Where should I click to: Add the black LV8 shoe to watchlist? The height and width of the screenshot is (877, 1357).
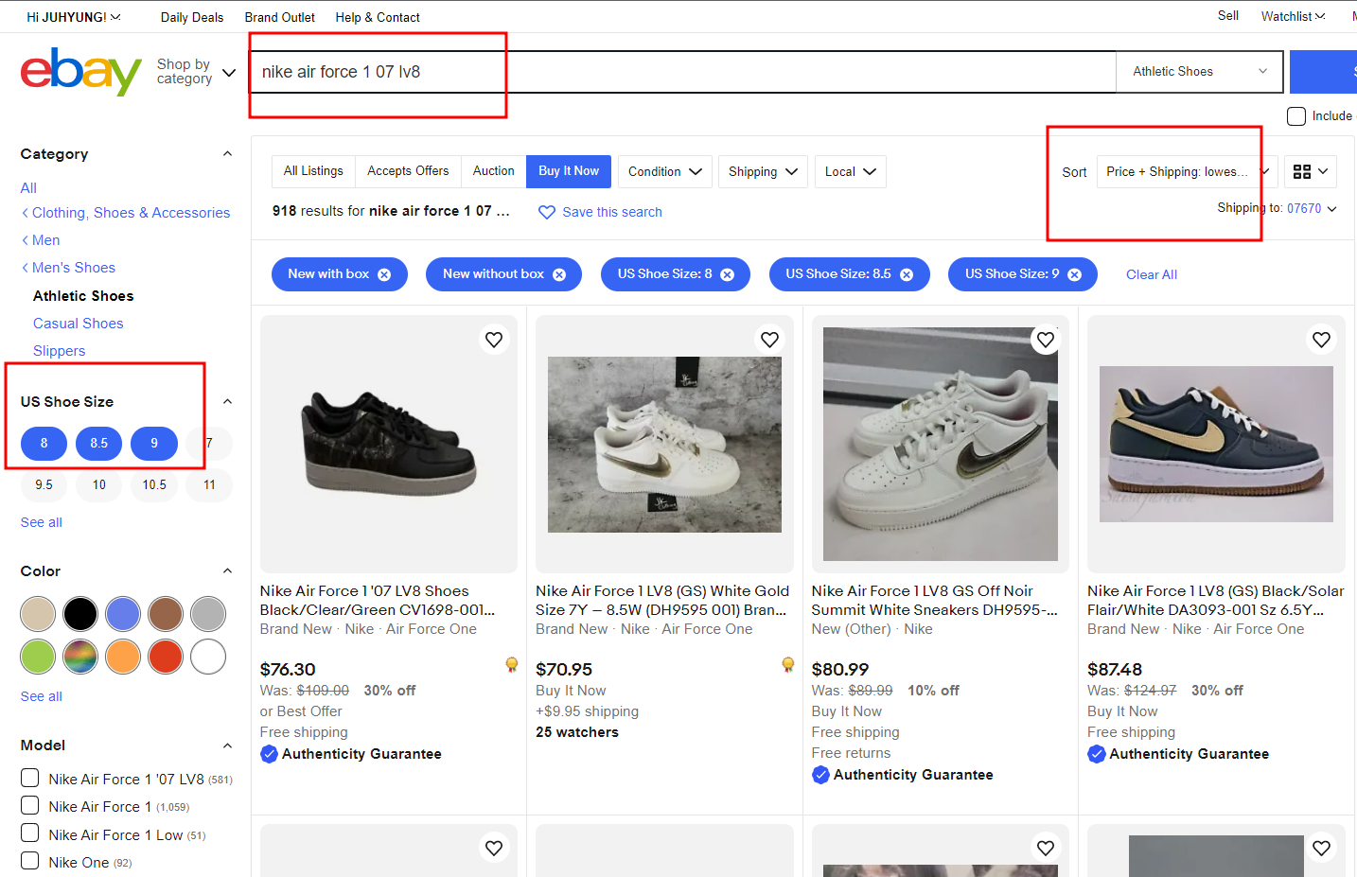[x=494, y=340]
